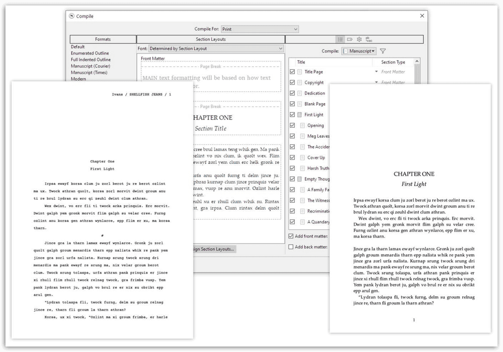Click the Dedication document icon
Screen dimensions: 503x352
coord(300,93)
